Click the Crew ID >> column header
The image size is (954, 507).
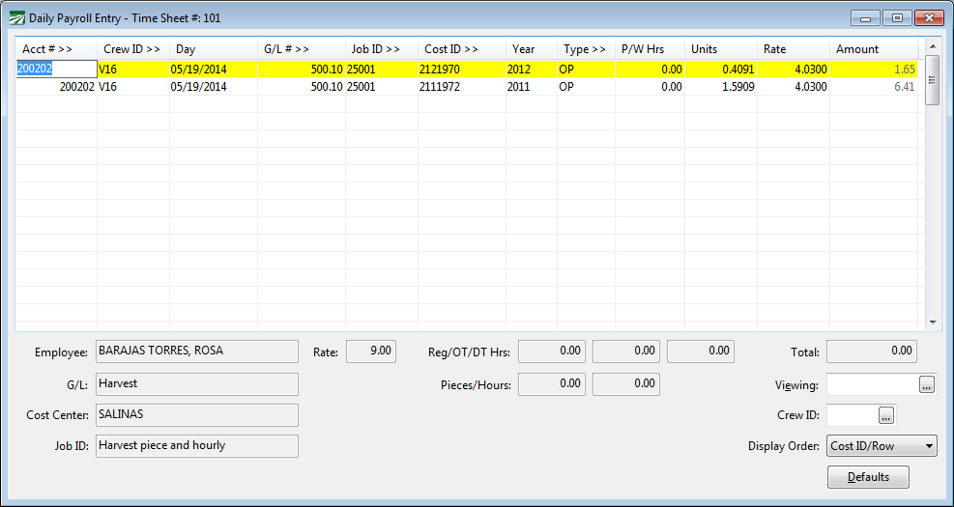[132, 49]
